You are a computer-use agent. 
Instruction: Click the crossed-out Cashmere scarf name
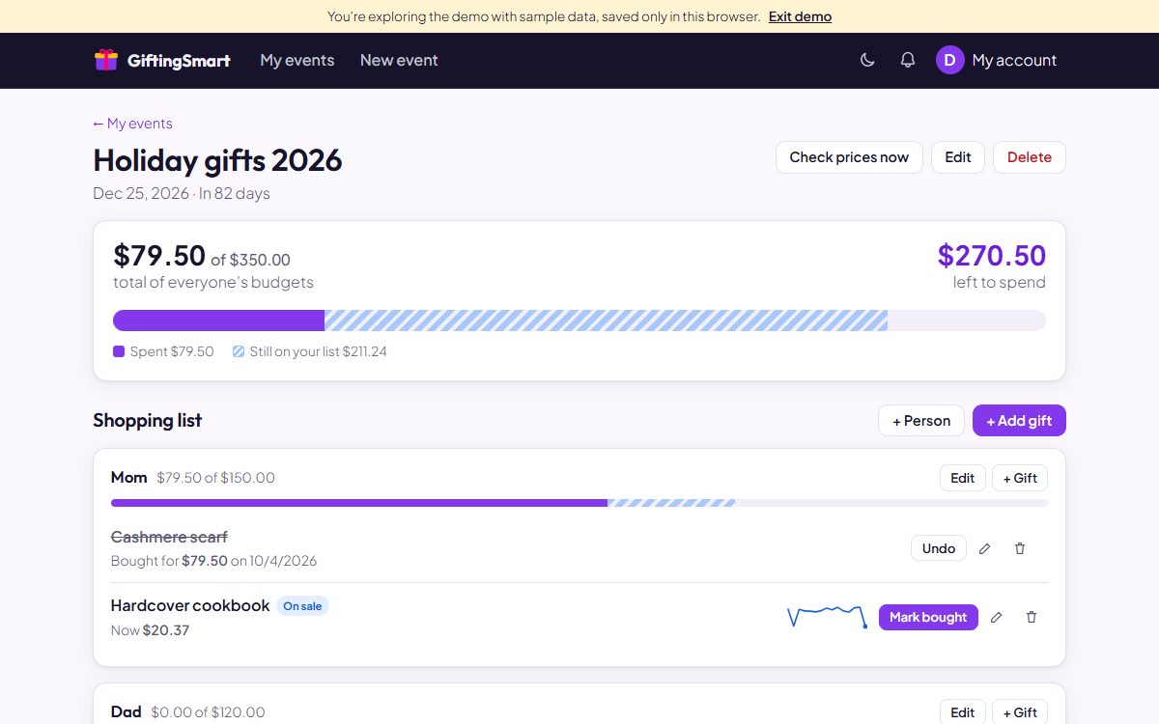click(x=169, y=537)
